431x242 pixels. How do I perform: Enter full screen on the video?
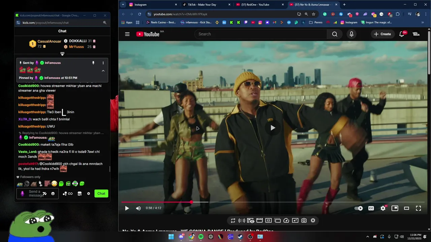[x=418, y=208]
